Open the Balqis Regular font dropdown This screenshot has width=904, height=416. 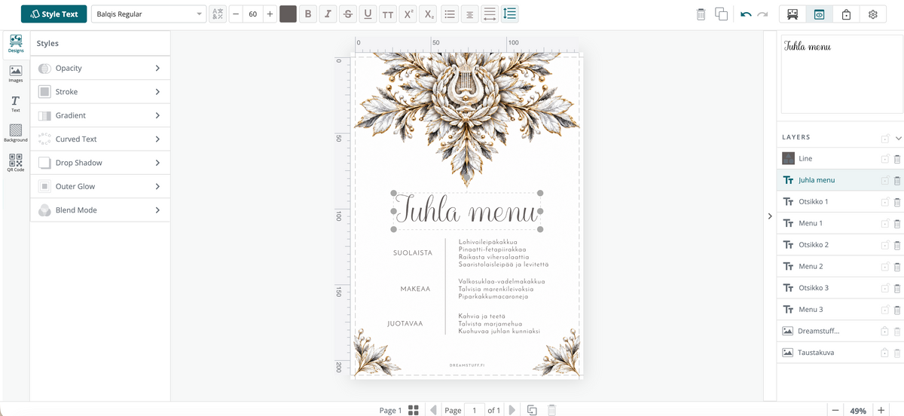[149, 14]
